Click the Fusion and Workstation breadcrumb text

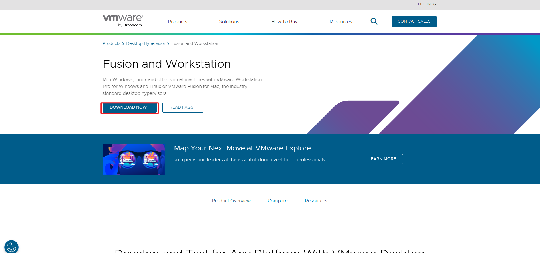pos(195,43)
